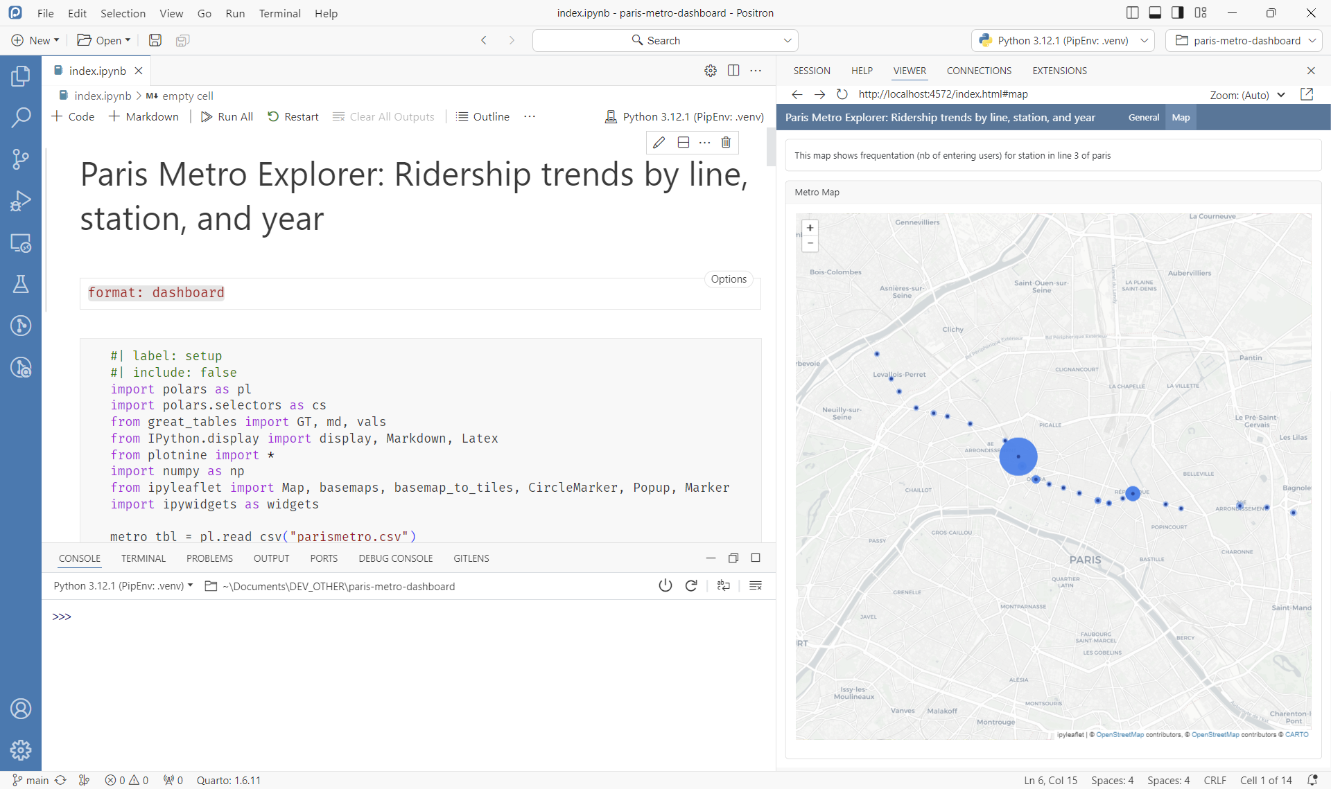Open the Python 3.12.1 interpreter dropdown
Image resolution: width=1331 pixels, height=789 pixels.
[1063, 41]
